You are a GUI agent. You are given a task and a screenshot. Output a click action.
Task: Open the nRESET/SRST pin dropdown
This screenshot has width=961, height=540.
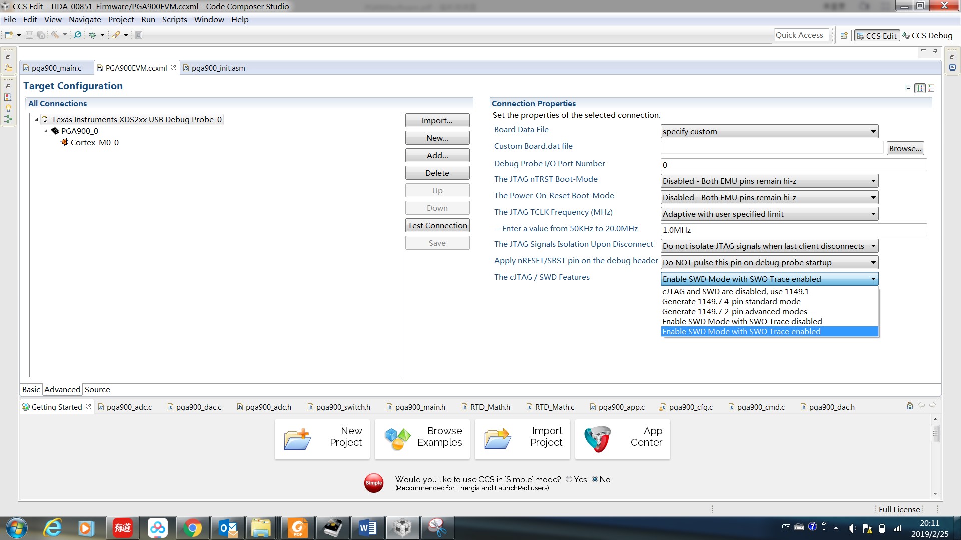[x=769, y=263]
